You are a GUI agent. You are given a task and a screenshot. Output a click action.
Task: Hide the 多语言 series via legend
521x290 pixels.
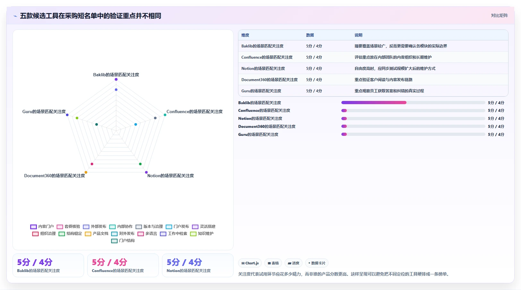[x=147, y=234]
